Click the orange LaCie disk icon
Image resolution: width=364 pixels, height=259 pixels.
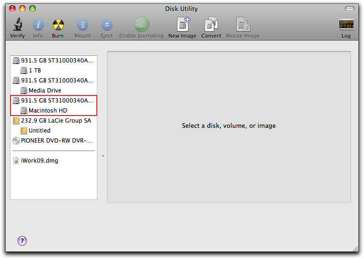click(x=16, y=121)
